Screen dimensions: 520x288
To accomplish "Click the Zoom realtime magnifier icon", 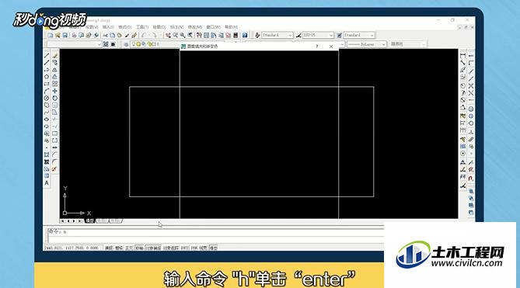I will coord(176,35).
